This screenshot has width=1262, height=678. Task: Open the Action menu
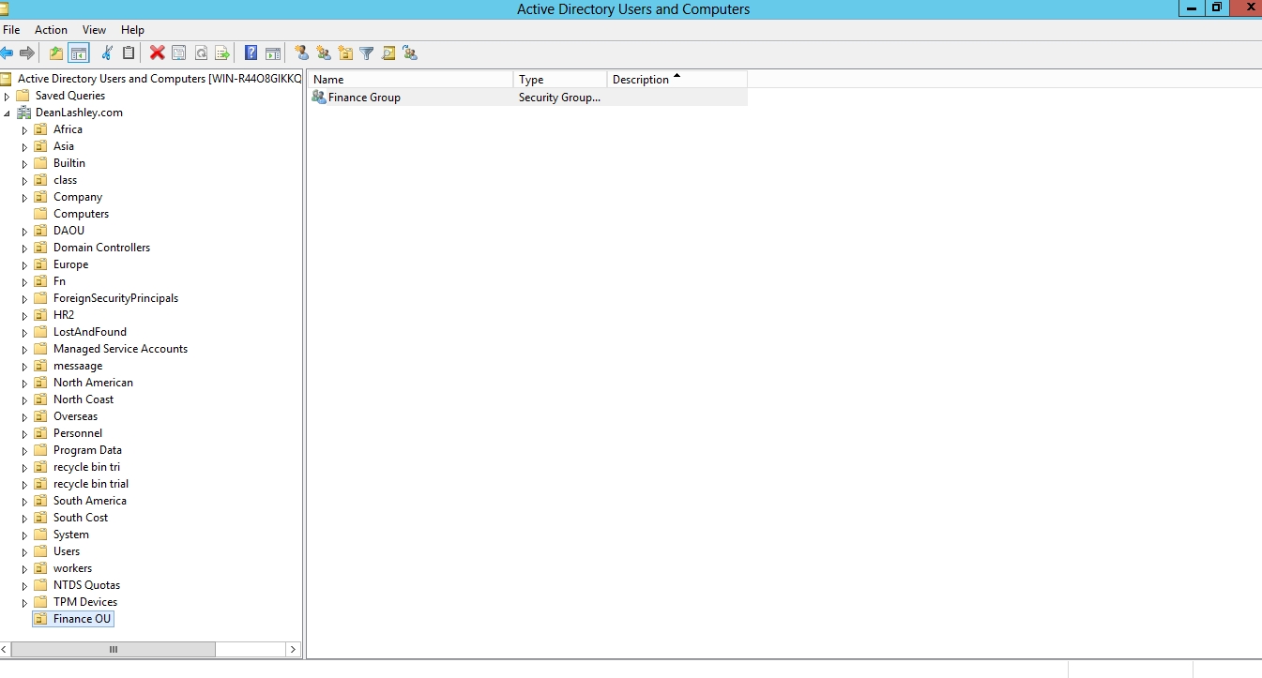[51, 30]
